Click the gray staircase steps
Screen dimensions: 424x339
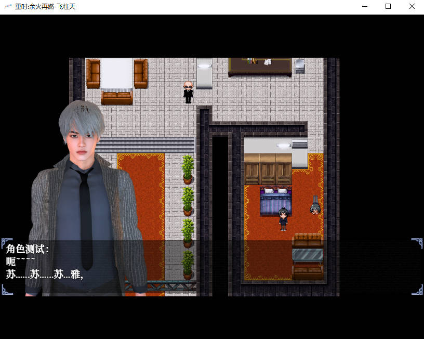(145, 145)
